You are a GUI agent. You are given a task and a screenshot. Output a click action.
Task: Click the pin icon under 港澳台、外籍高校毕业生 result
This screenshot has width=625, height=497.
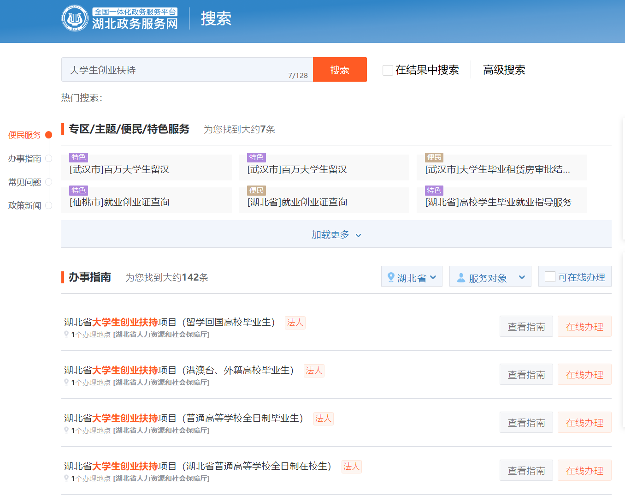tap(66, 382)
